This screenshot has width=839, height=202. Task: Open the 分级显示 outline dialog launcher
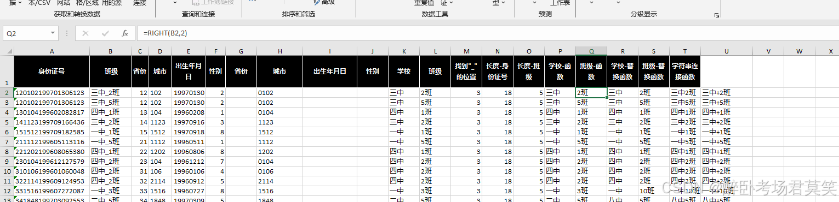(x=716, y=16)
